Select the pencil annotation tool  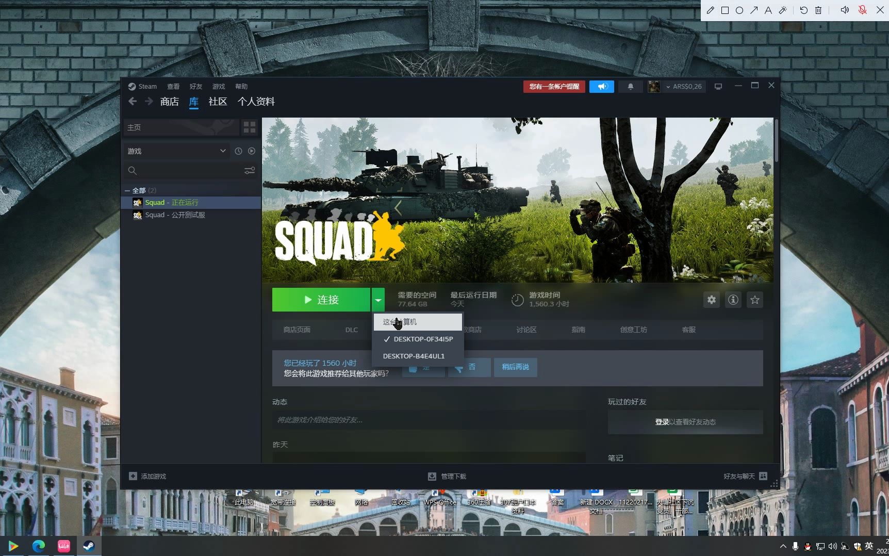tap(710, 10)
